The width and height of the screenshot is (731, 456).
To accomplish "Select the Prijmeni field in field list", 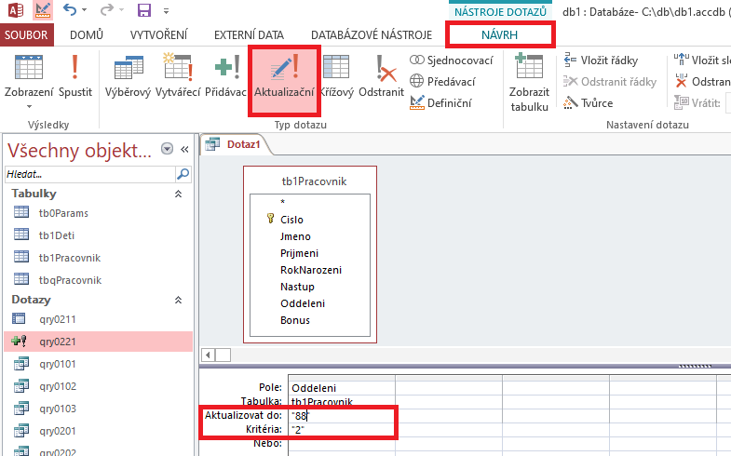I will coord(299,253).
